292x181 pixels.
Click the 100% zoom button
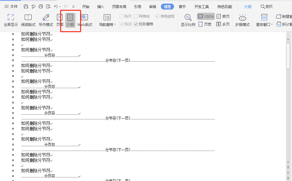click(206, 16)
